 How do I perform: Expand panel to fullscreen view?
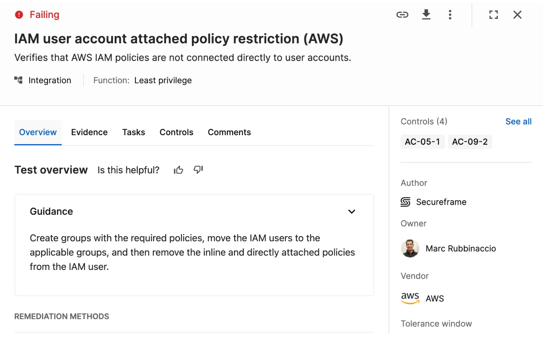point(494,15)
